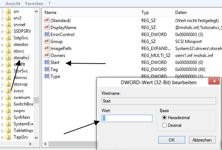Open the ? help menu

49,4
